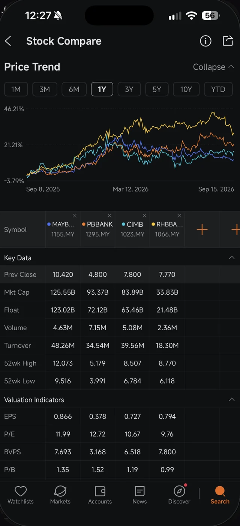The image size is (240, 526).
Task: Tap EPS value 0.727
Action: (x=132, y=416)
